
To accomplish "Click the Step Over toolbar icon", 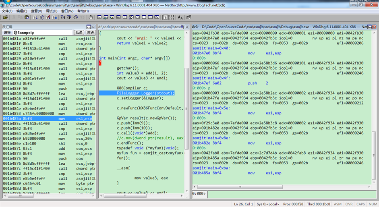I will click(69, 17).
